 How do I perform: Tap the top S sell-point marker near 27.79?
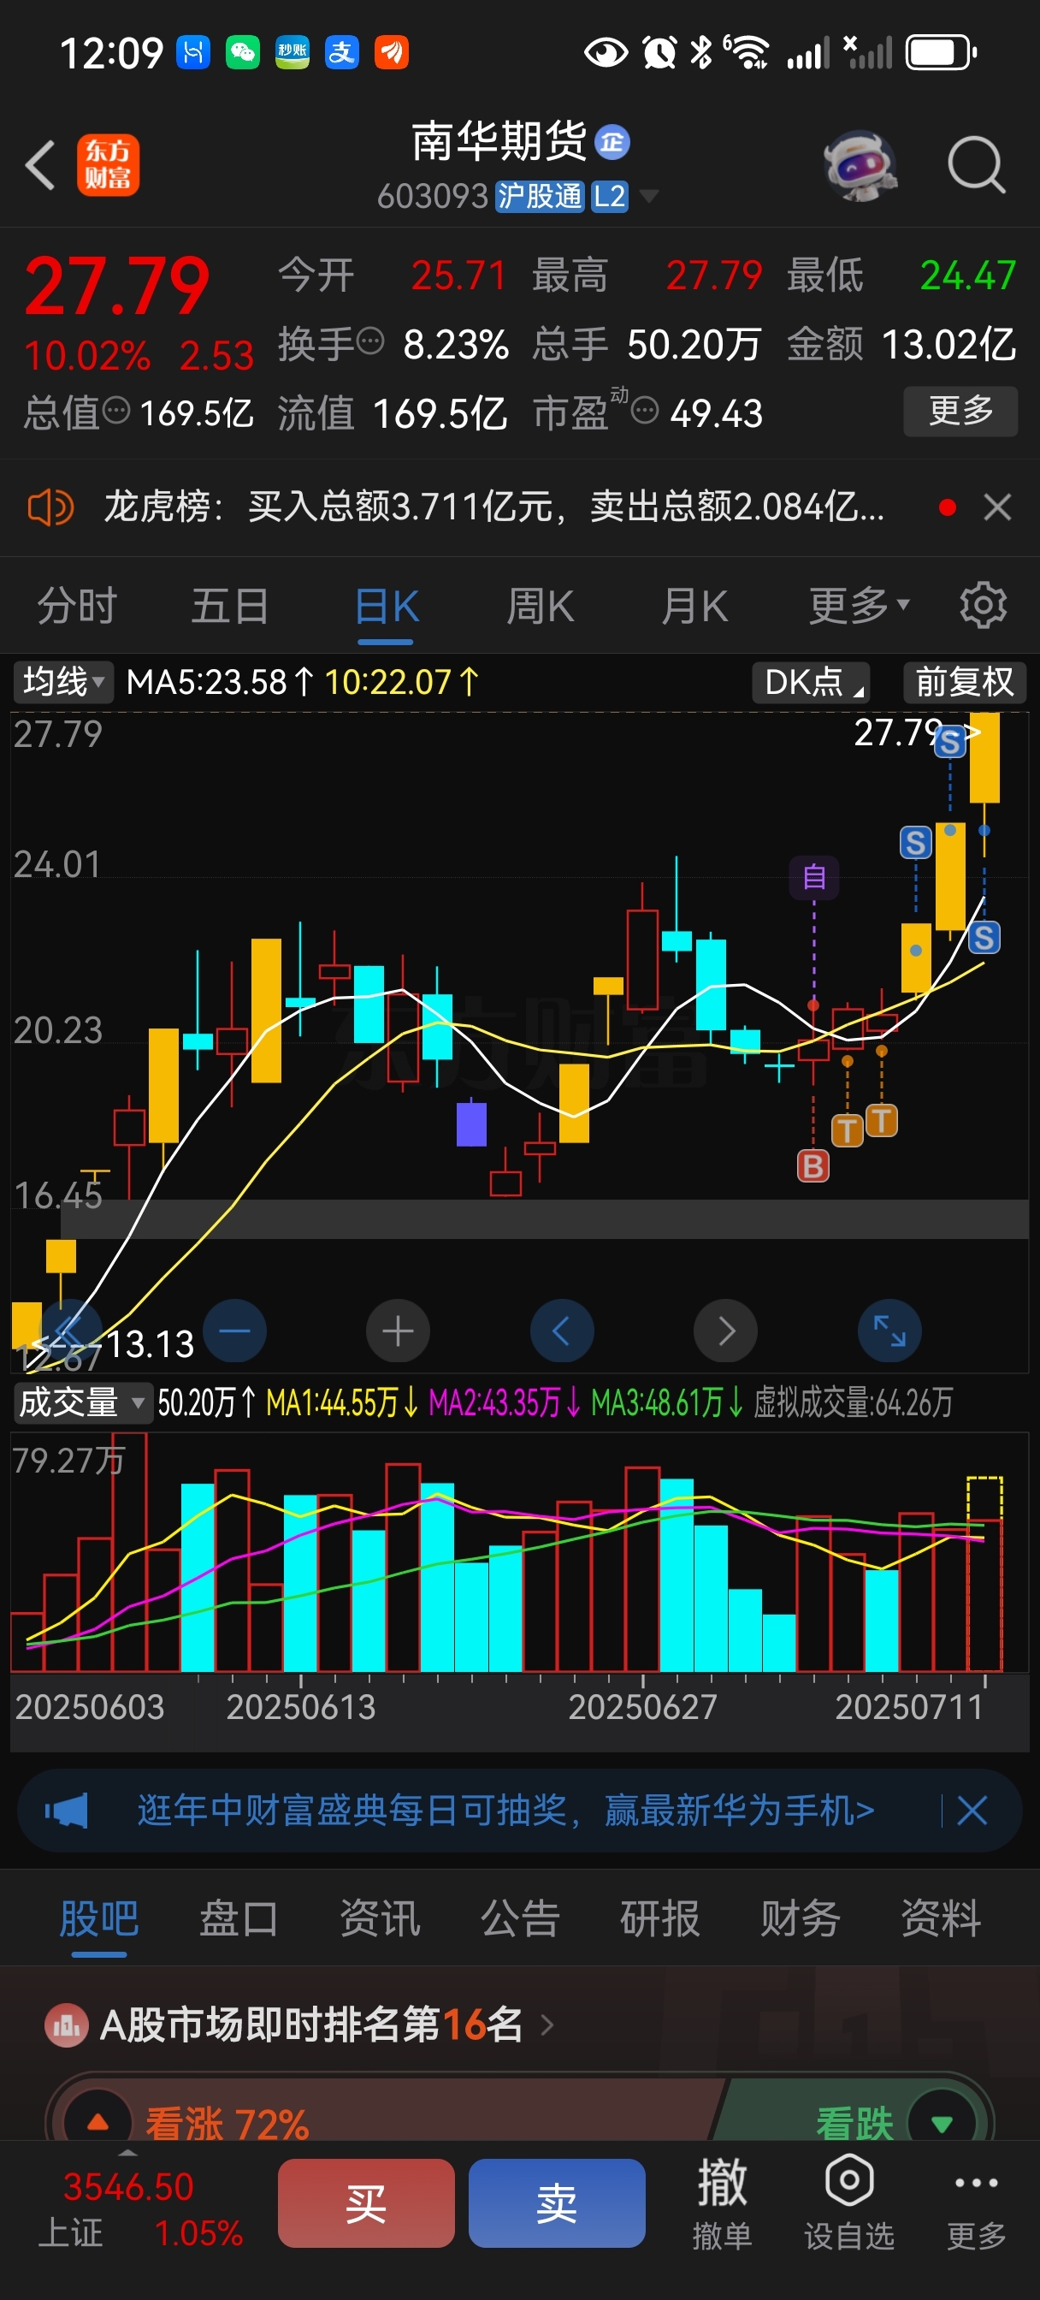pos(949,741)
